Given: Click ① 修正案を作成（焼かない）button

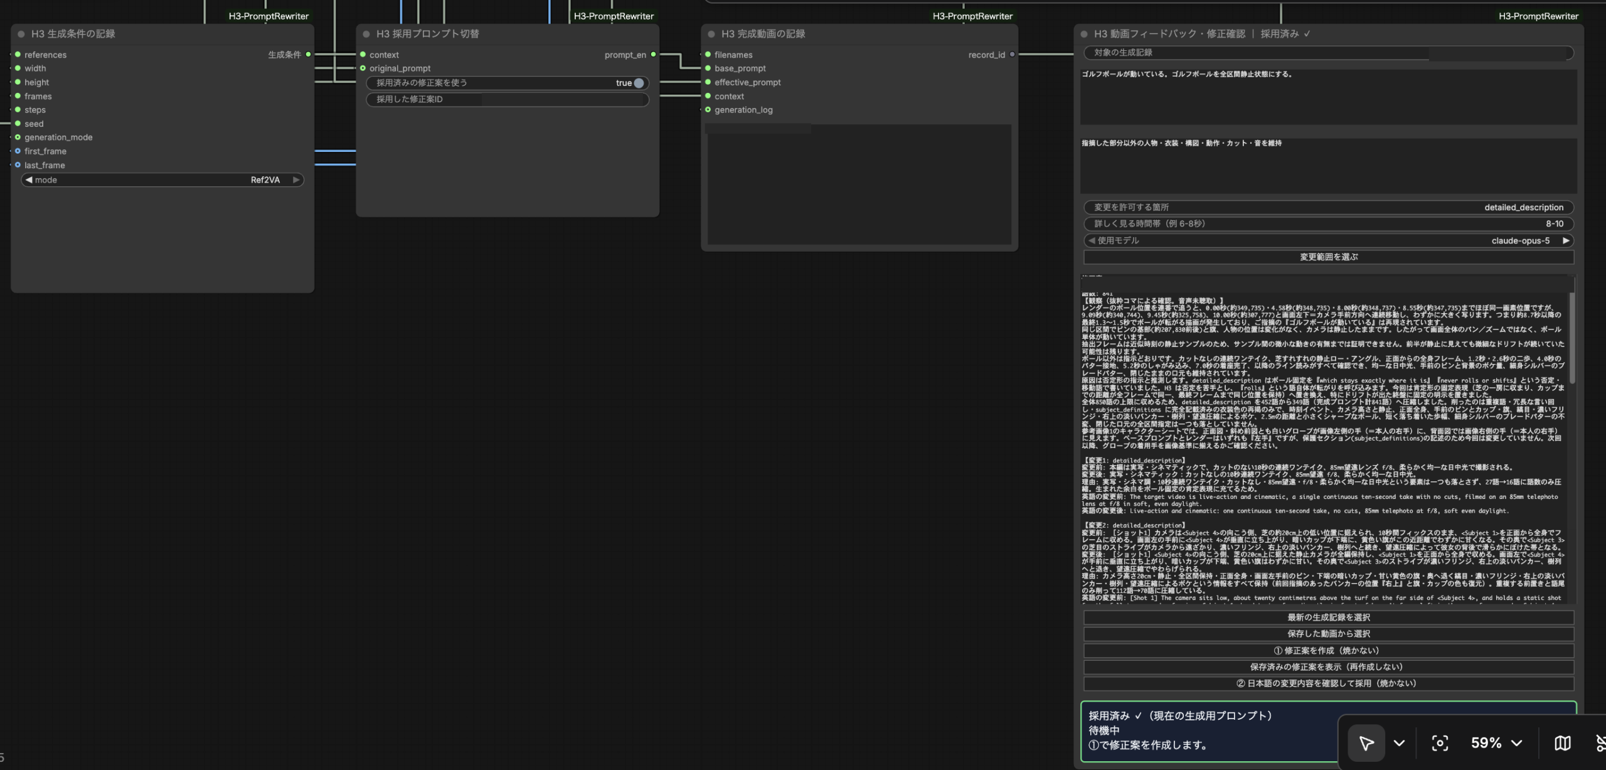Looking at the screenshot, I should pyautogui.click(x=1329, y=651).
